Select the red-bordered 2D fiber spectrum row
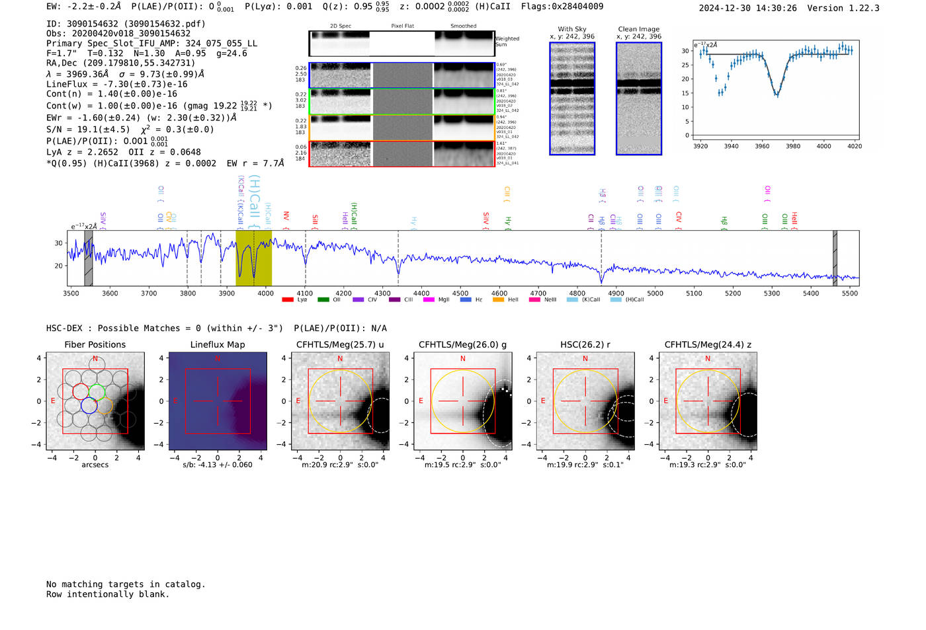 (x=401, y=153)
